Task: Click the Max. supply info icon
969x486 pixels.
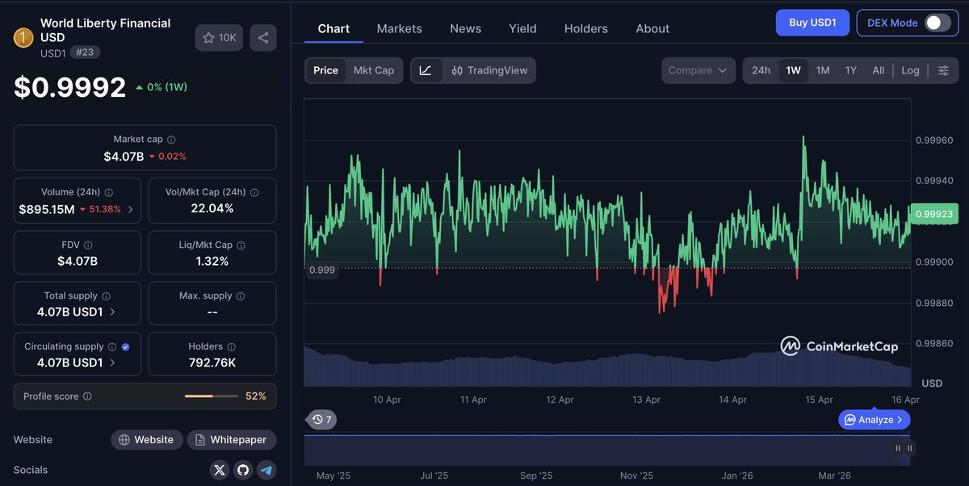Action: coord(241,296)
